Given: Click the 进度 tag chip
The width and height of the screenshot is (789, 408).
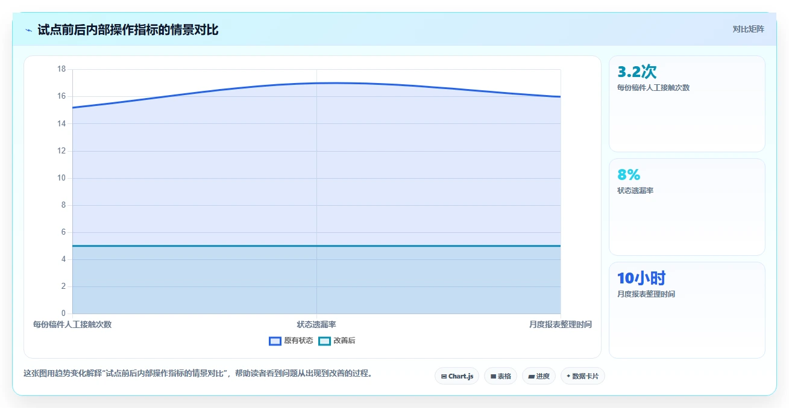Looking at the screenshot, I should coord(539,376).
